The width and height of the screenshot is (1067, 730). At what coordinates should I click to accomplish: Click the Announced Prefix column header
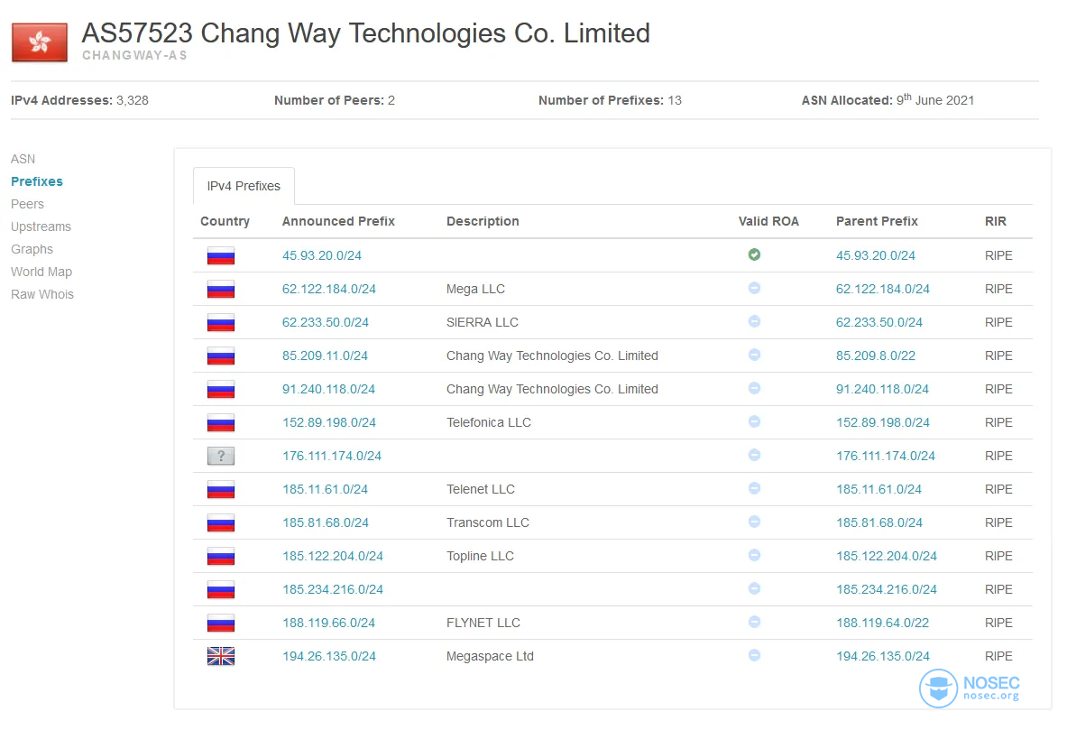click(338, 221)
